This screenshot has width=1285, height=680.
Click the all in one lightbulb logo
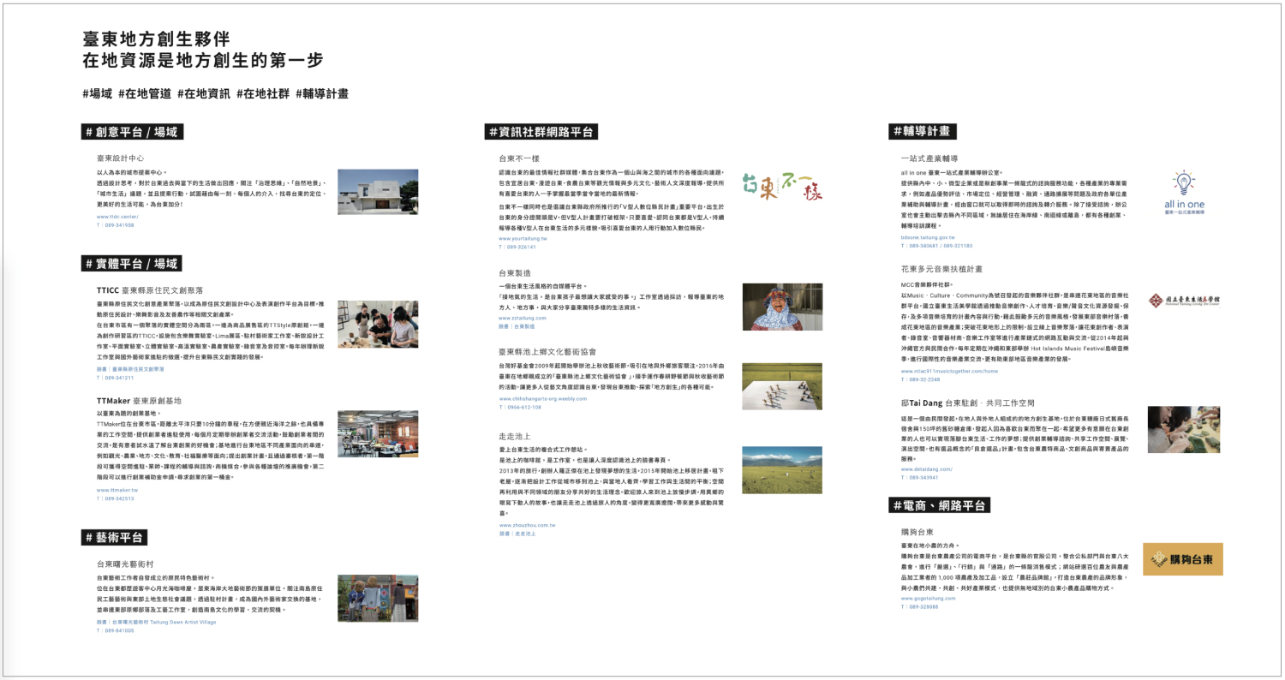(1184, 193)
